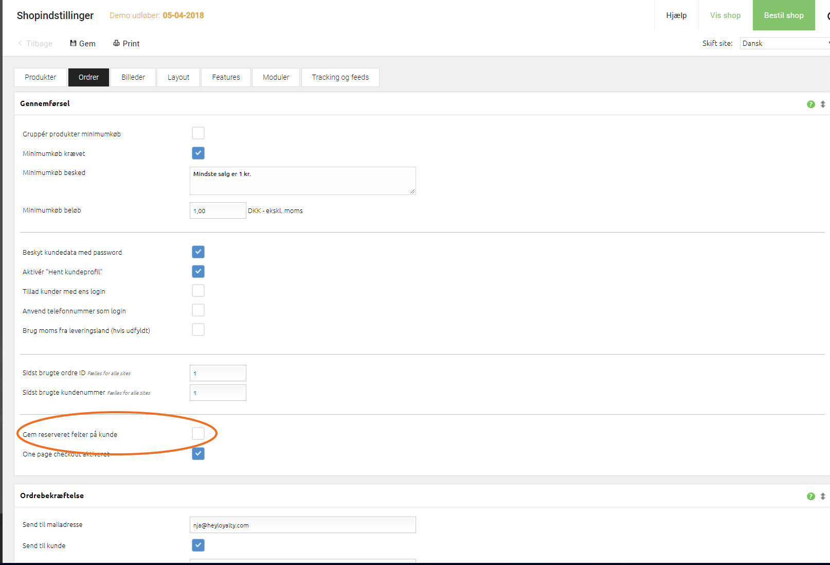
Task: Open the Vis shop link
Action: (726, 15)
